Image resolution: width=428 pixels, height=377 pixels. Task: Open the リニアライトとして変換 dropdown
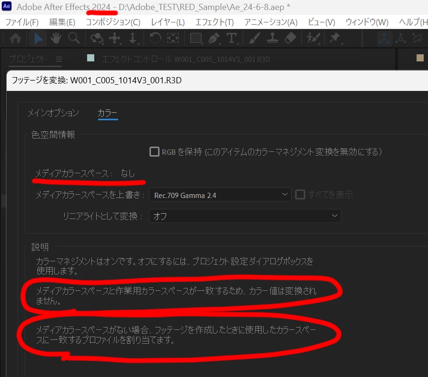(x=245, y=216)
